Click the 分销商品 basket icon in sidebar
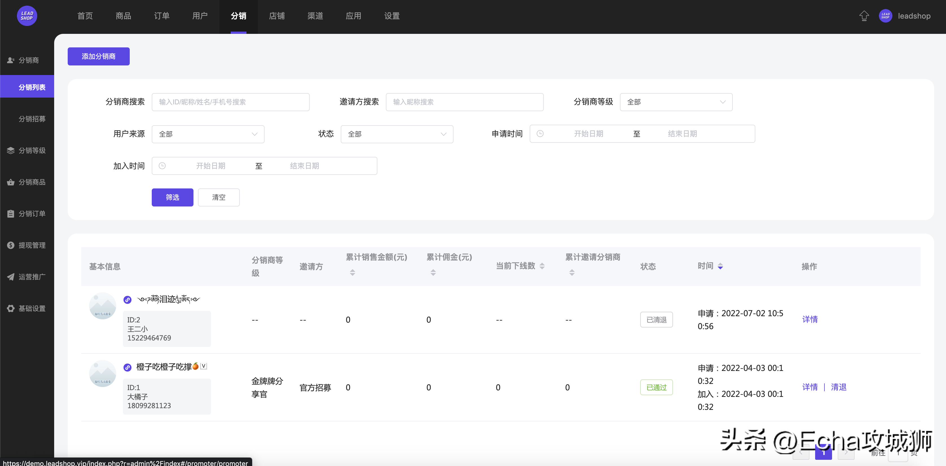Screen dimensions: 946x466 click(x=11, y=182)
